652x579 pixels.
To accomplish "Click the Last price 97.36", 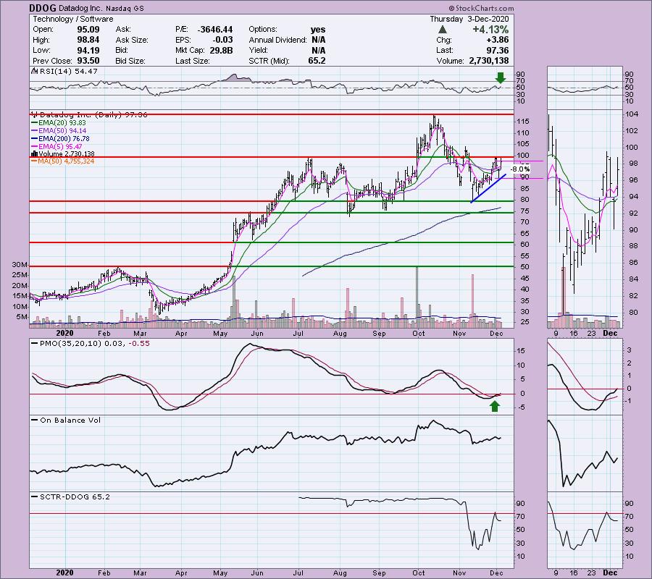I will [498, 50].
